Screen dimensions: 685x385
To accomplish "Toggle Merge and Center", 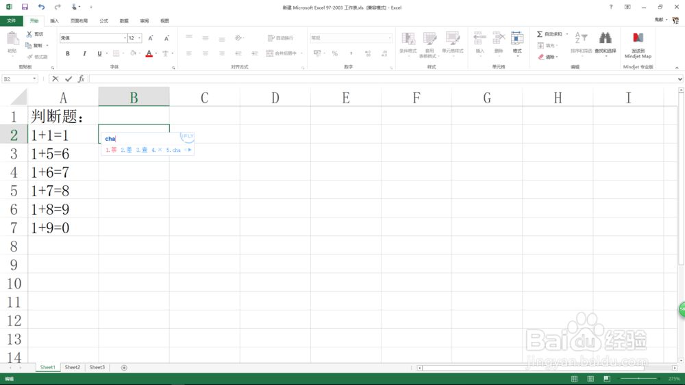I will tap(282, 53).
